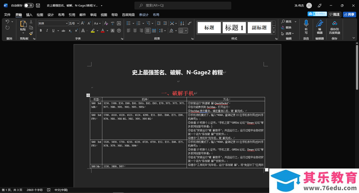Switch to the 审阅 tab
This screenshot has width=359, height=193.
point(93,15)
